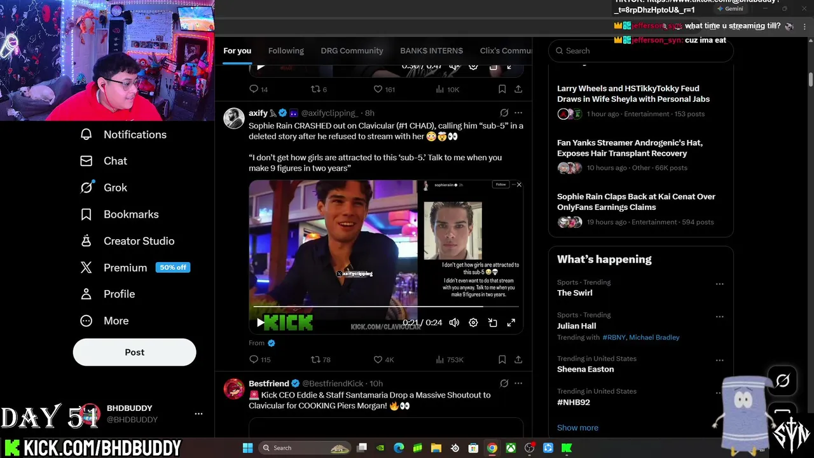Open the Clix's Community tab
The image size is (814, 458).
click(x=506, y=51)
